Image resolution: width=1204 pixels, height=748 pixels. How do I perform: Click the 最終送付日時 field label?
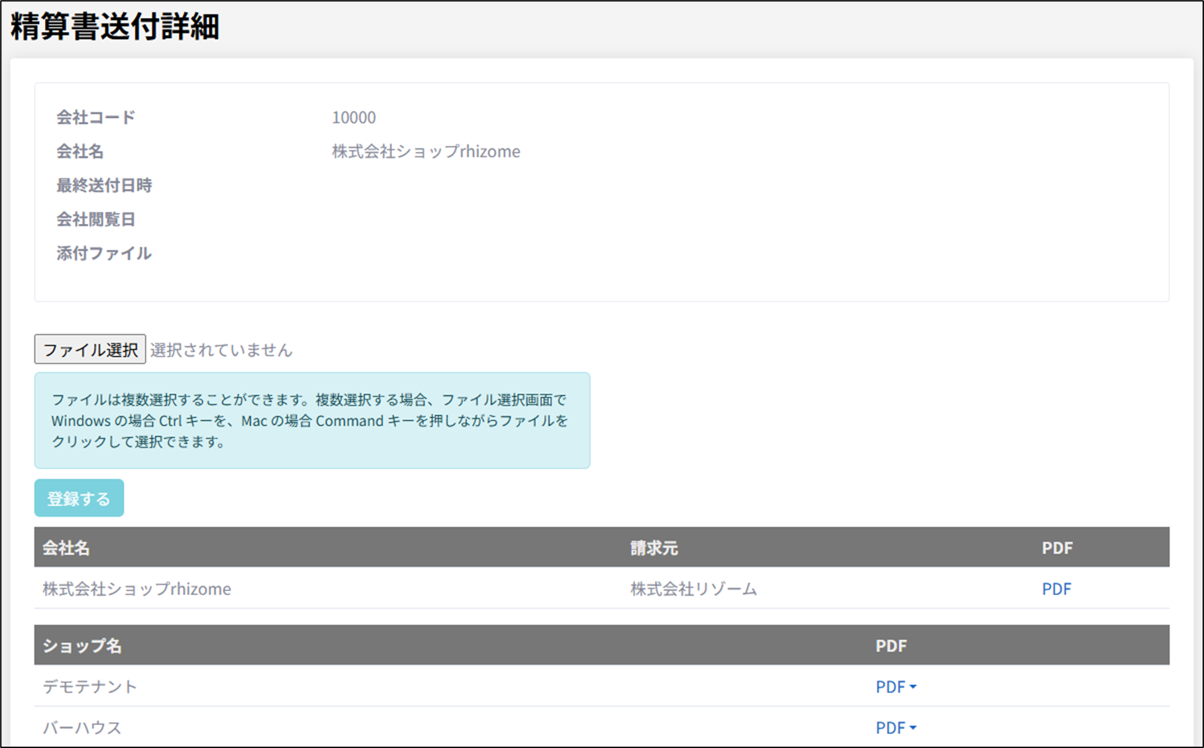click(104, 186)
